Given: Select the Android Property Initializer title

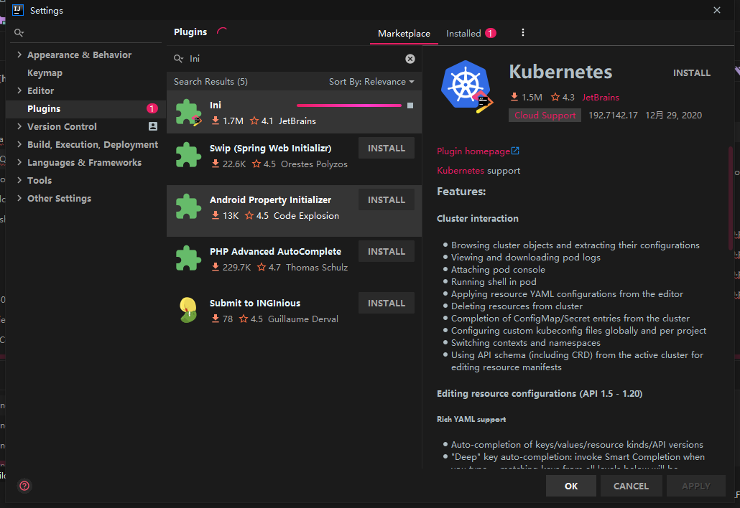Looking at the screenshot, I should pos(270,199).
